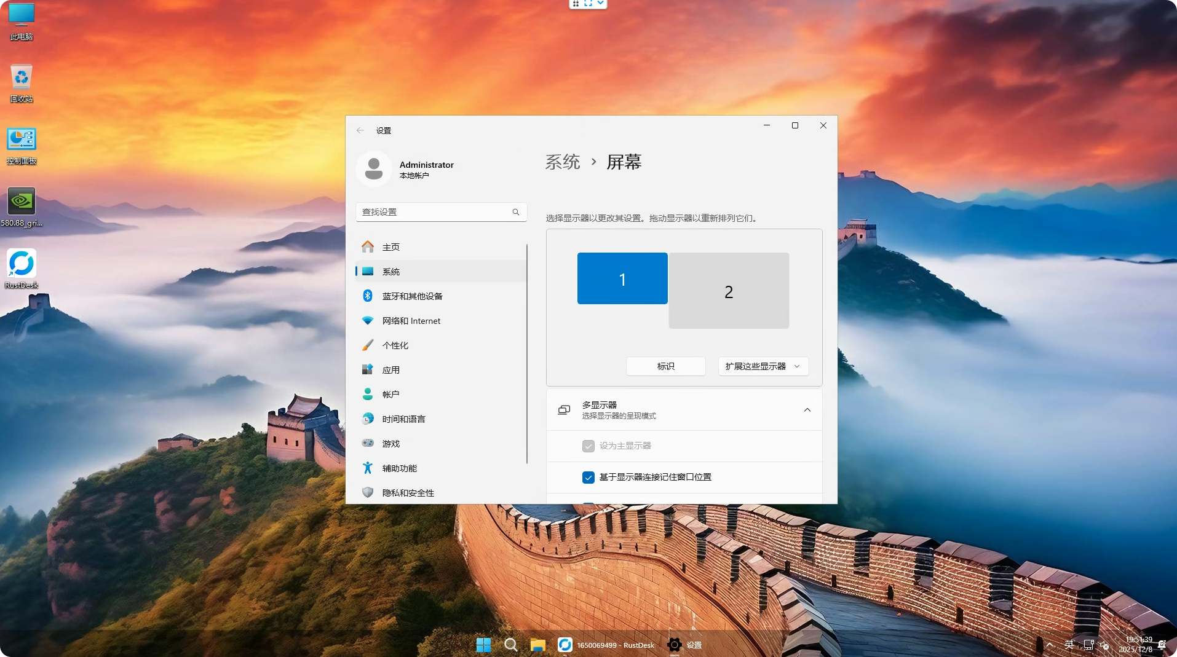Open the RustDesk desktop shortcut
The height and width of the screenshot is (657, 1177).
22,265
